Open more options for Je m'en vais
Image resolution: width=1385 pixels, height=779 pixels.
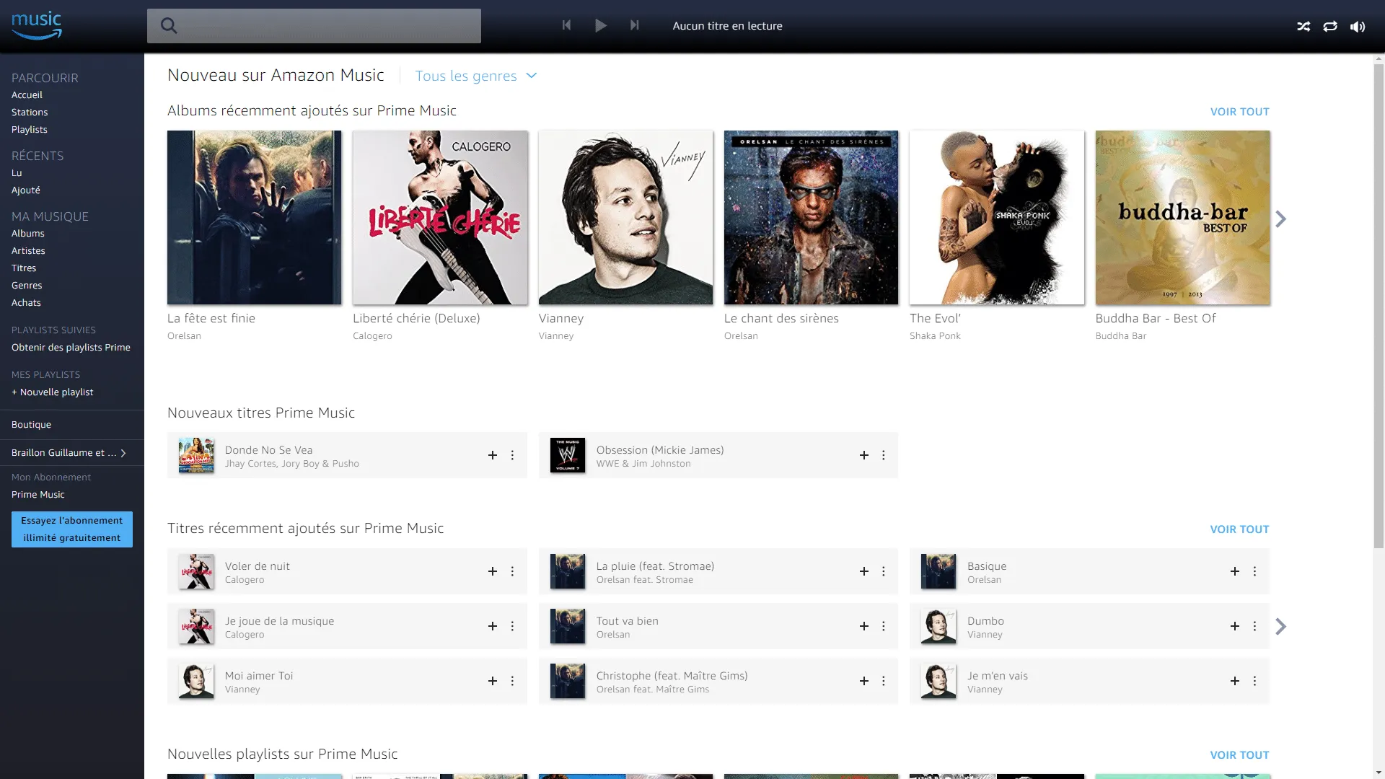1254,681
